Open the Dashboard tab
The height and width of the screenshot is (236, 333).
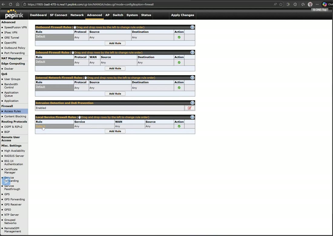coord(38,15)
